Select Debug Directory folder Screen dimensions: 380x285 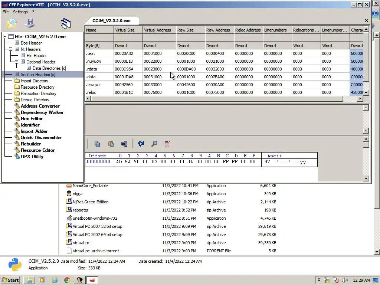35,100
